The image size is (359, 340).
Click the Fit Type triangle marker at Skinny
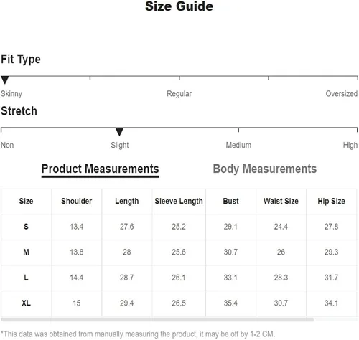tap(5, 80)
